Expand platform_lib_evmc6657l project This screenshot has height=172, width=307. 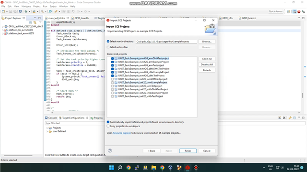[x=3, y=30]
